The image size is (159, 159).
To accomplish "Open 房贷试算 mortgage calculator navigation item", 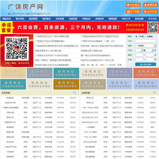I will pyautogui.click(x=139, y=19).
